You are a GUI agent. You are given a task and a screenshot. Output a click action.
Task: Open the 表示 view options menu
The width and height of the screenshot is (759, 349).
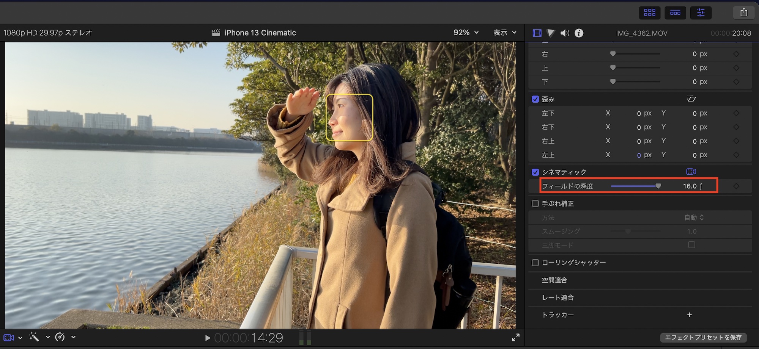tap(505, 33)
